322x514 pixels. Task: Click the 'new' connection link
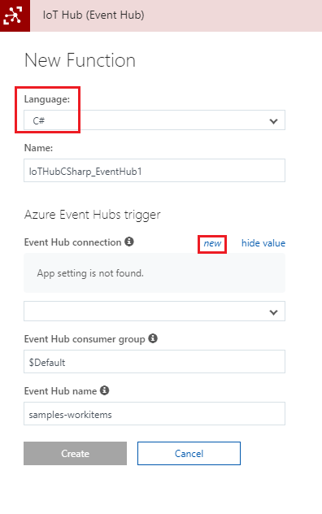(x=212, y=243)
